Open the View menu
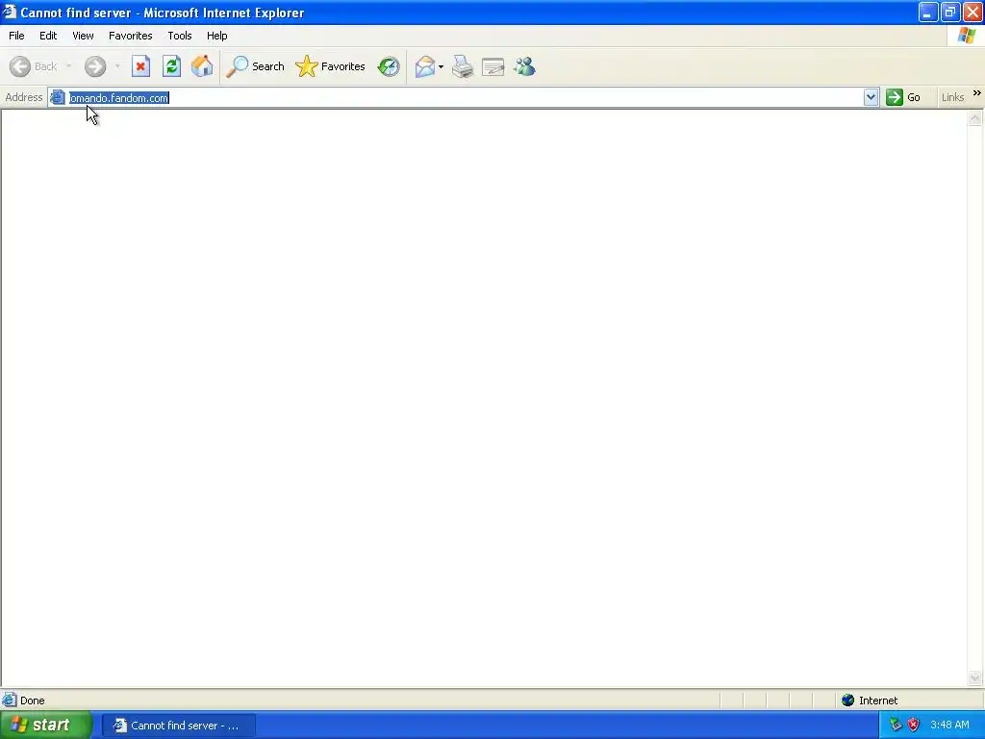985x739 pixels. tap(83, 36)
